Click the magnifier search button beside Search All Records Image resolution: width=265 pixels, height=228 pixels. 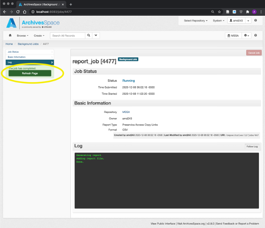[88, 35]
